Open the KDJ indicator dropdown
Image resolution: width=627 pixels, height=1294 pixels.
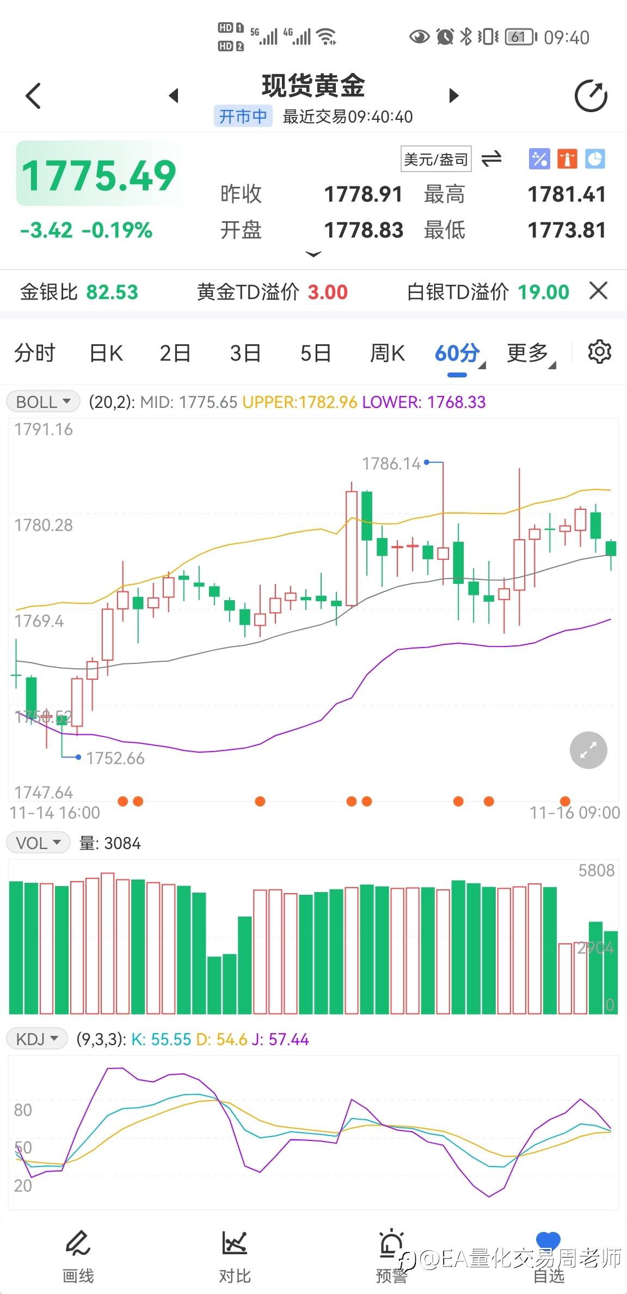pos(37,1039)
